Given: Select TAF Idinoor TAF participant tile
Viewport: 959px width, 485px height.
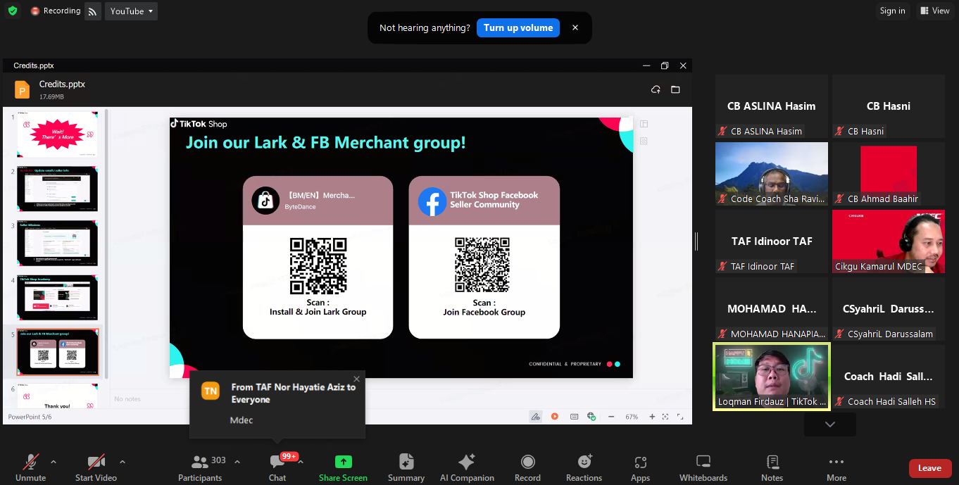Looking at the screenshot, I should [772, 241].
